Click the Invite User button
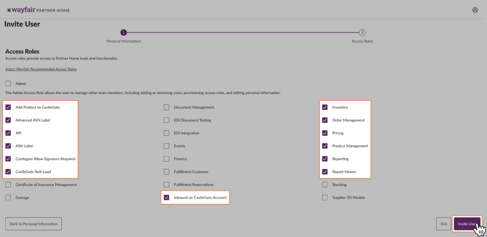Image resolution: width=487 pixels, height=237 pixels. tap(467, 224)
